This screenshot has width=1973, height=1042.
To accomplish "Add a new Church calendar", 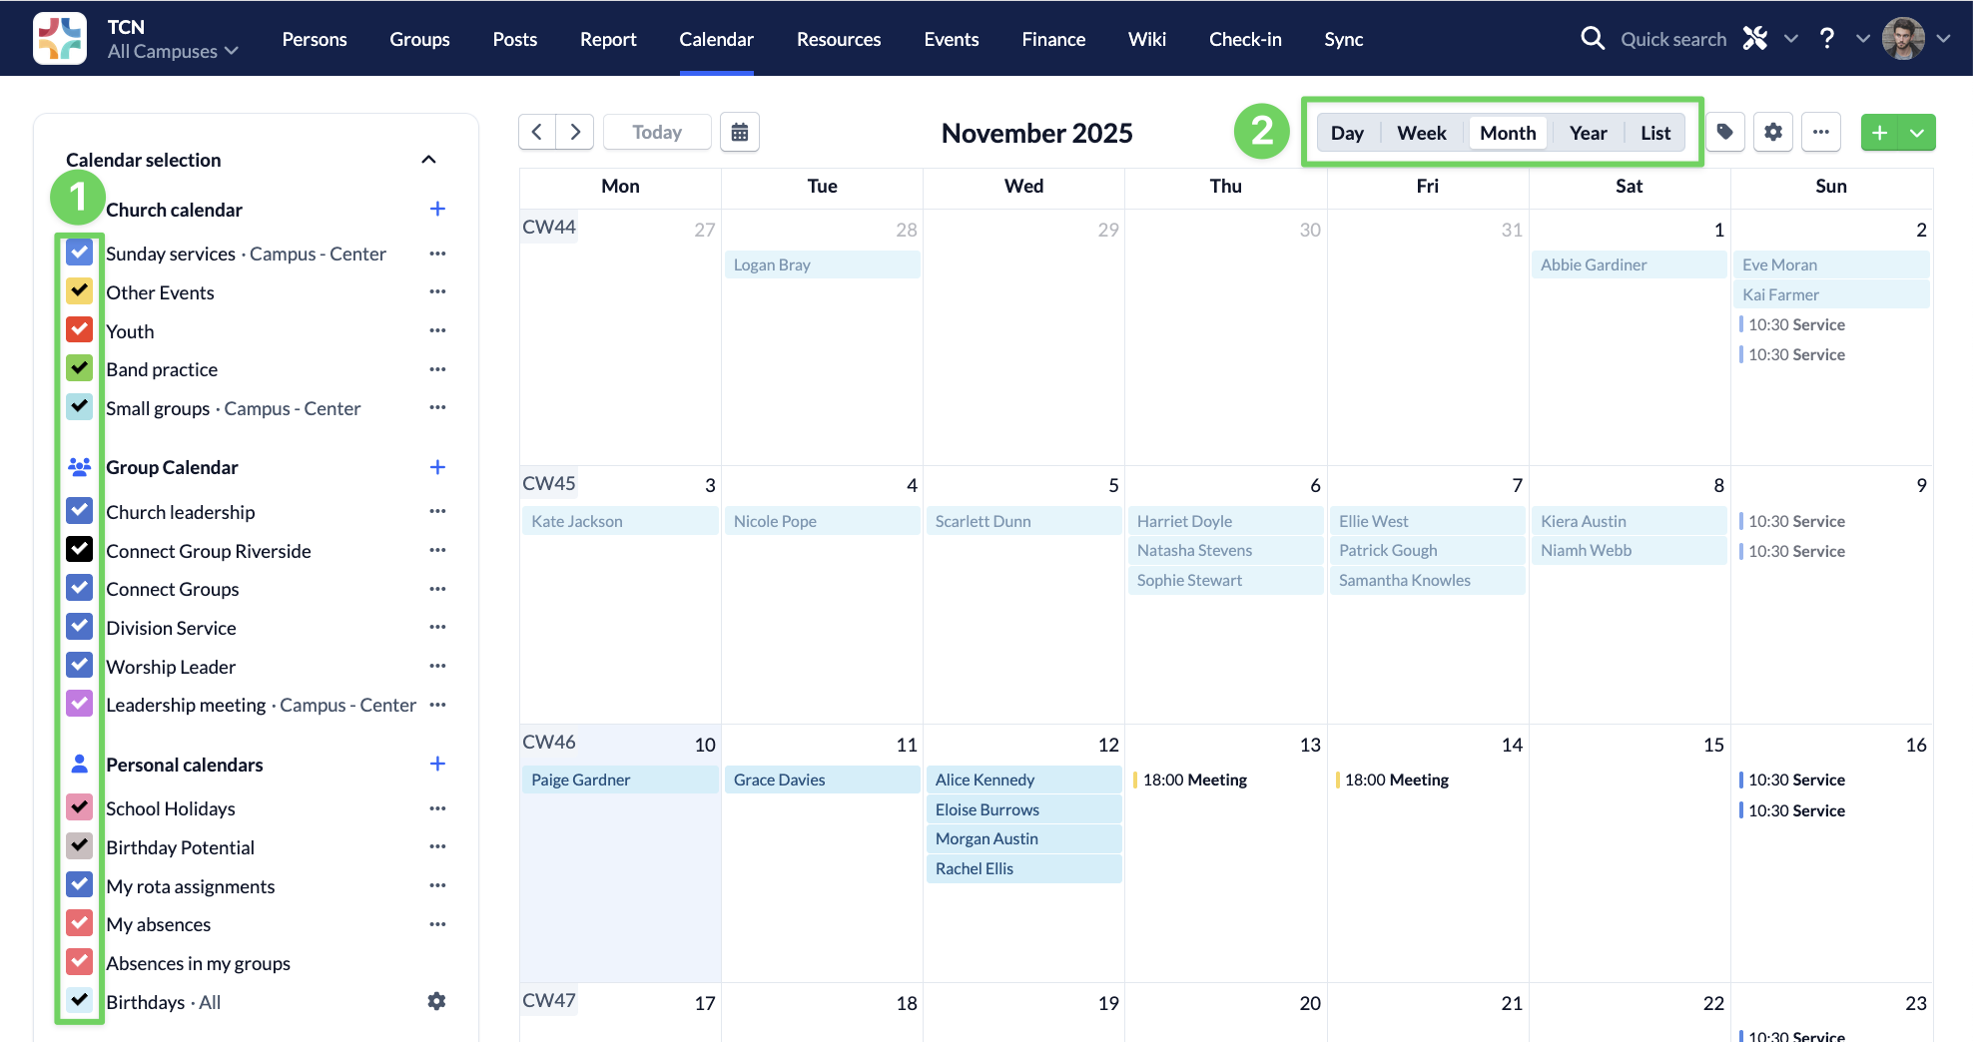I will (x=437, y=209).
